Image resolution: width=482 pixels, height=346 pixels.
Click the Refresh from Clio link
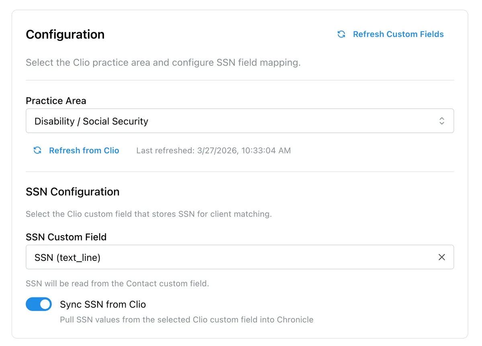pos(84,150)
